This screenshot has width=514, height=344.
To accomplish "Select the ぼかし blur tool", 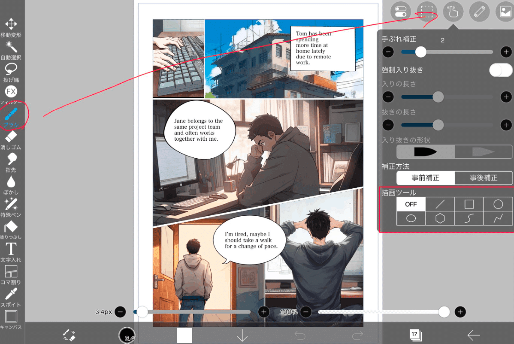I will pyautogui.click(x=11, y=185).
